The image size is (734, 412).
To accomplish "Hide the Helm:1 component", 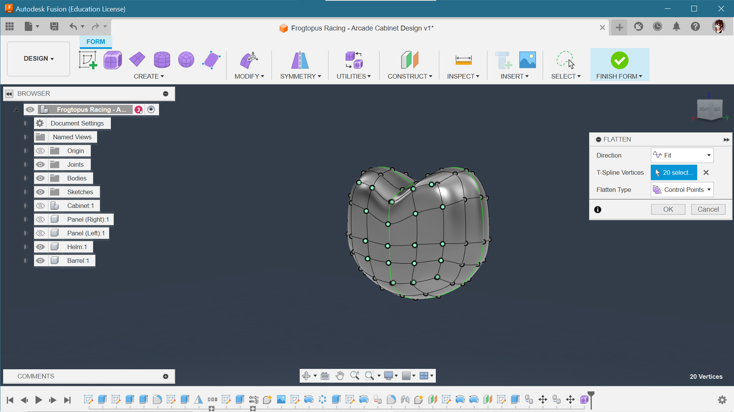I will click(x=40, y=247).
